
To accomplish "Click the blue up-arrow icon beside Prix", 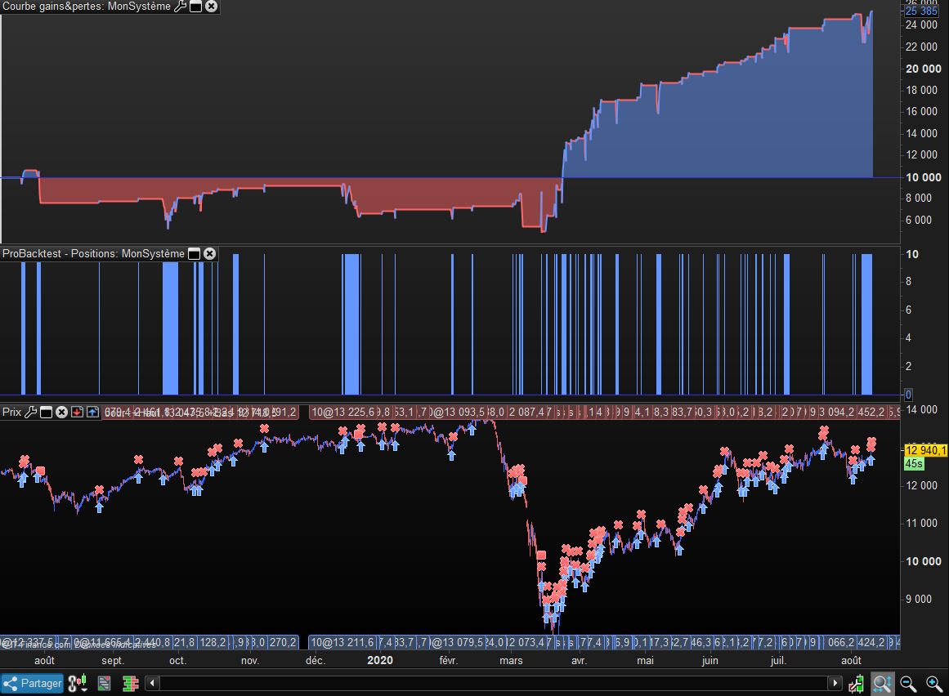I will (92, 413).
